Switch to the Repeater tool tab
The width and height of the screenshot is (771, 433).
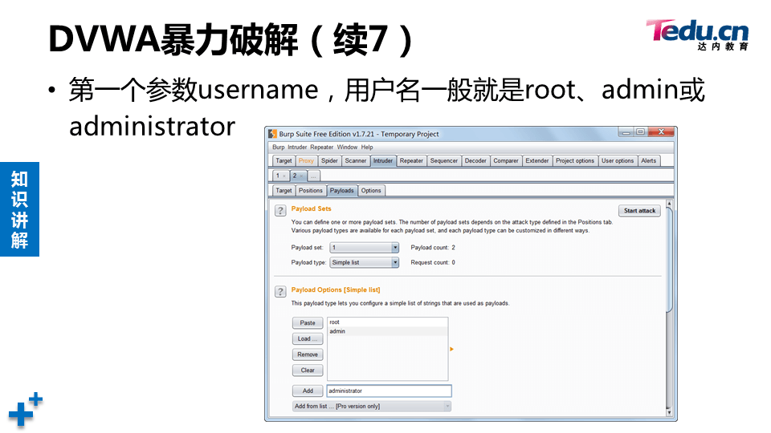(411, 160)
